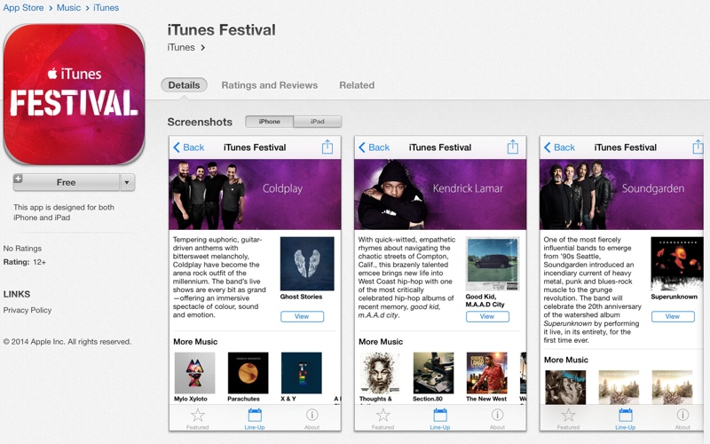Kendrick Lamar banner image
This screenshot has width=710, height=444.
coord(440,194)
